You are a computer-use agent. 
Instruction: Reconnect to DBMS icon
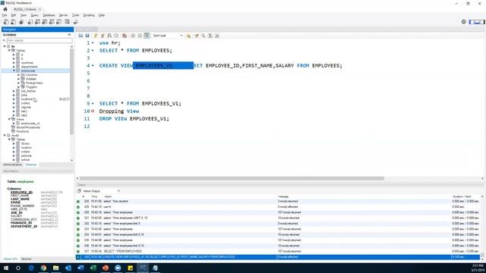coord(75,22)
